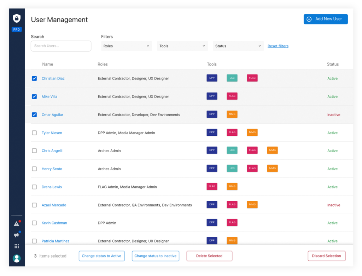Click the Search Users input field
Screen dimensions: 362x276
click(61, 46)
